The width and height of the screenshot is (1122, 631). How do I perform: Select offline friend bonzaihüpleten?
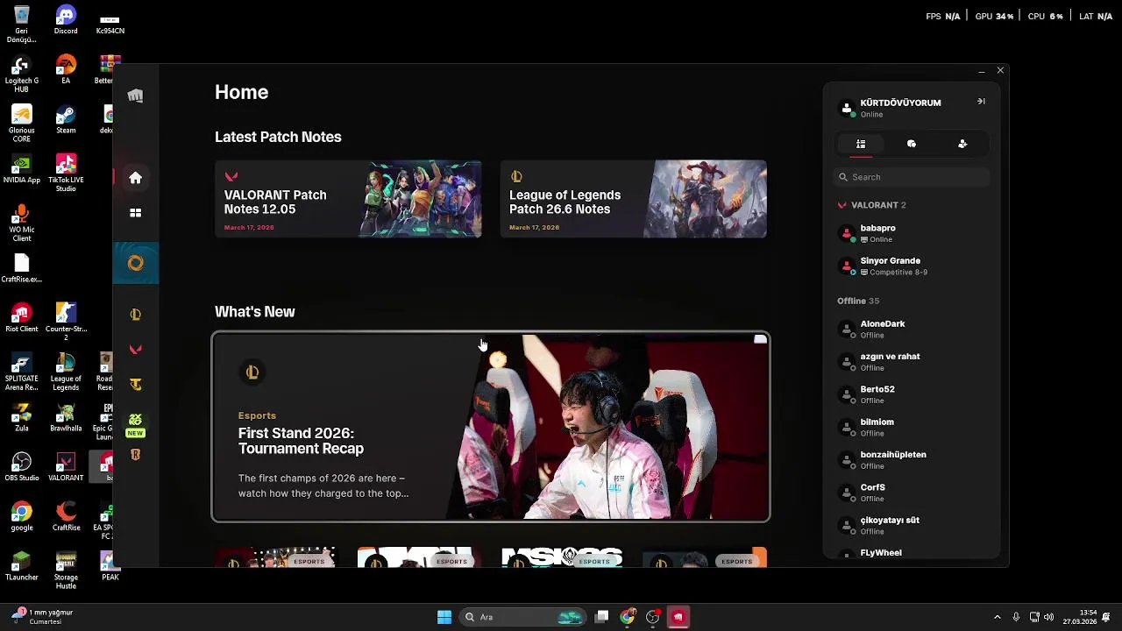point(912,460)
